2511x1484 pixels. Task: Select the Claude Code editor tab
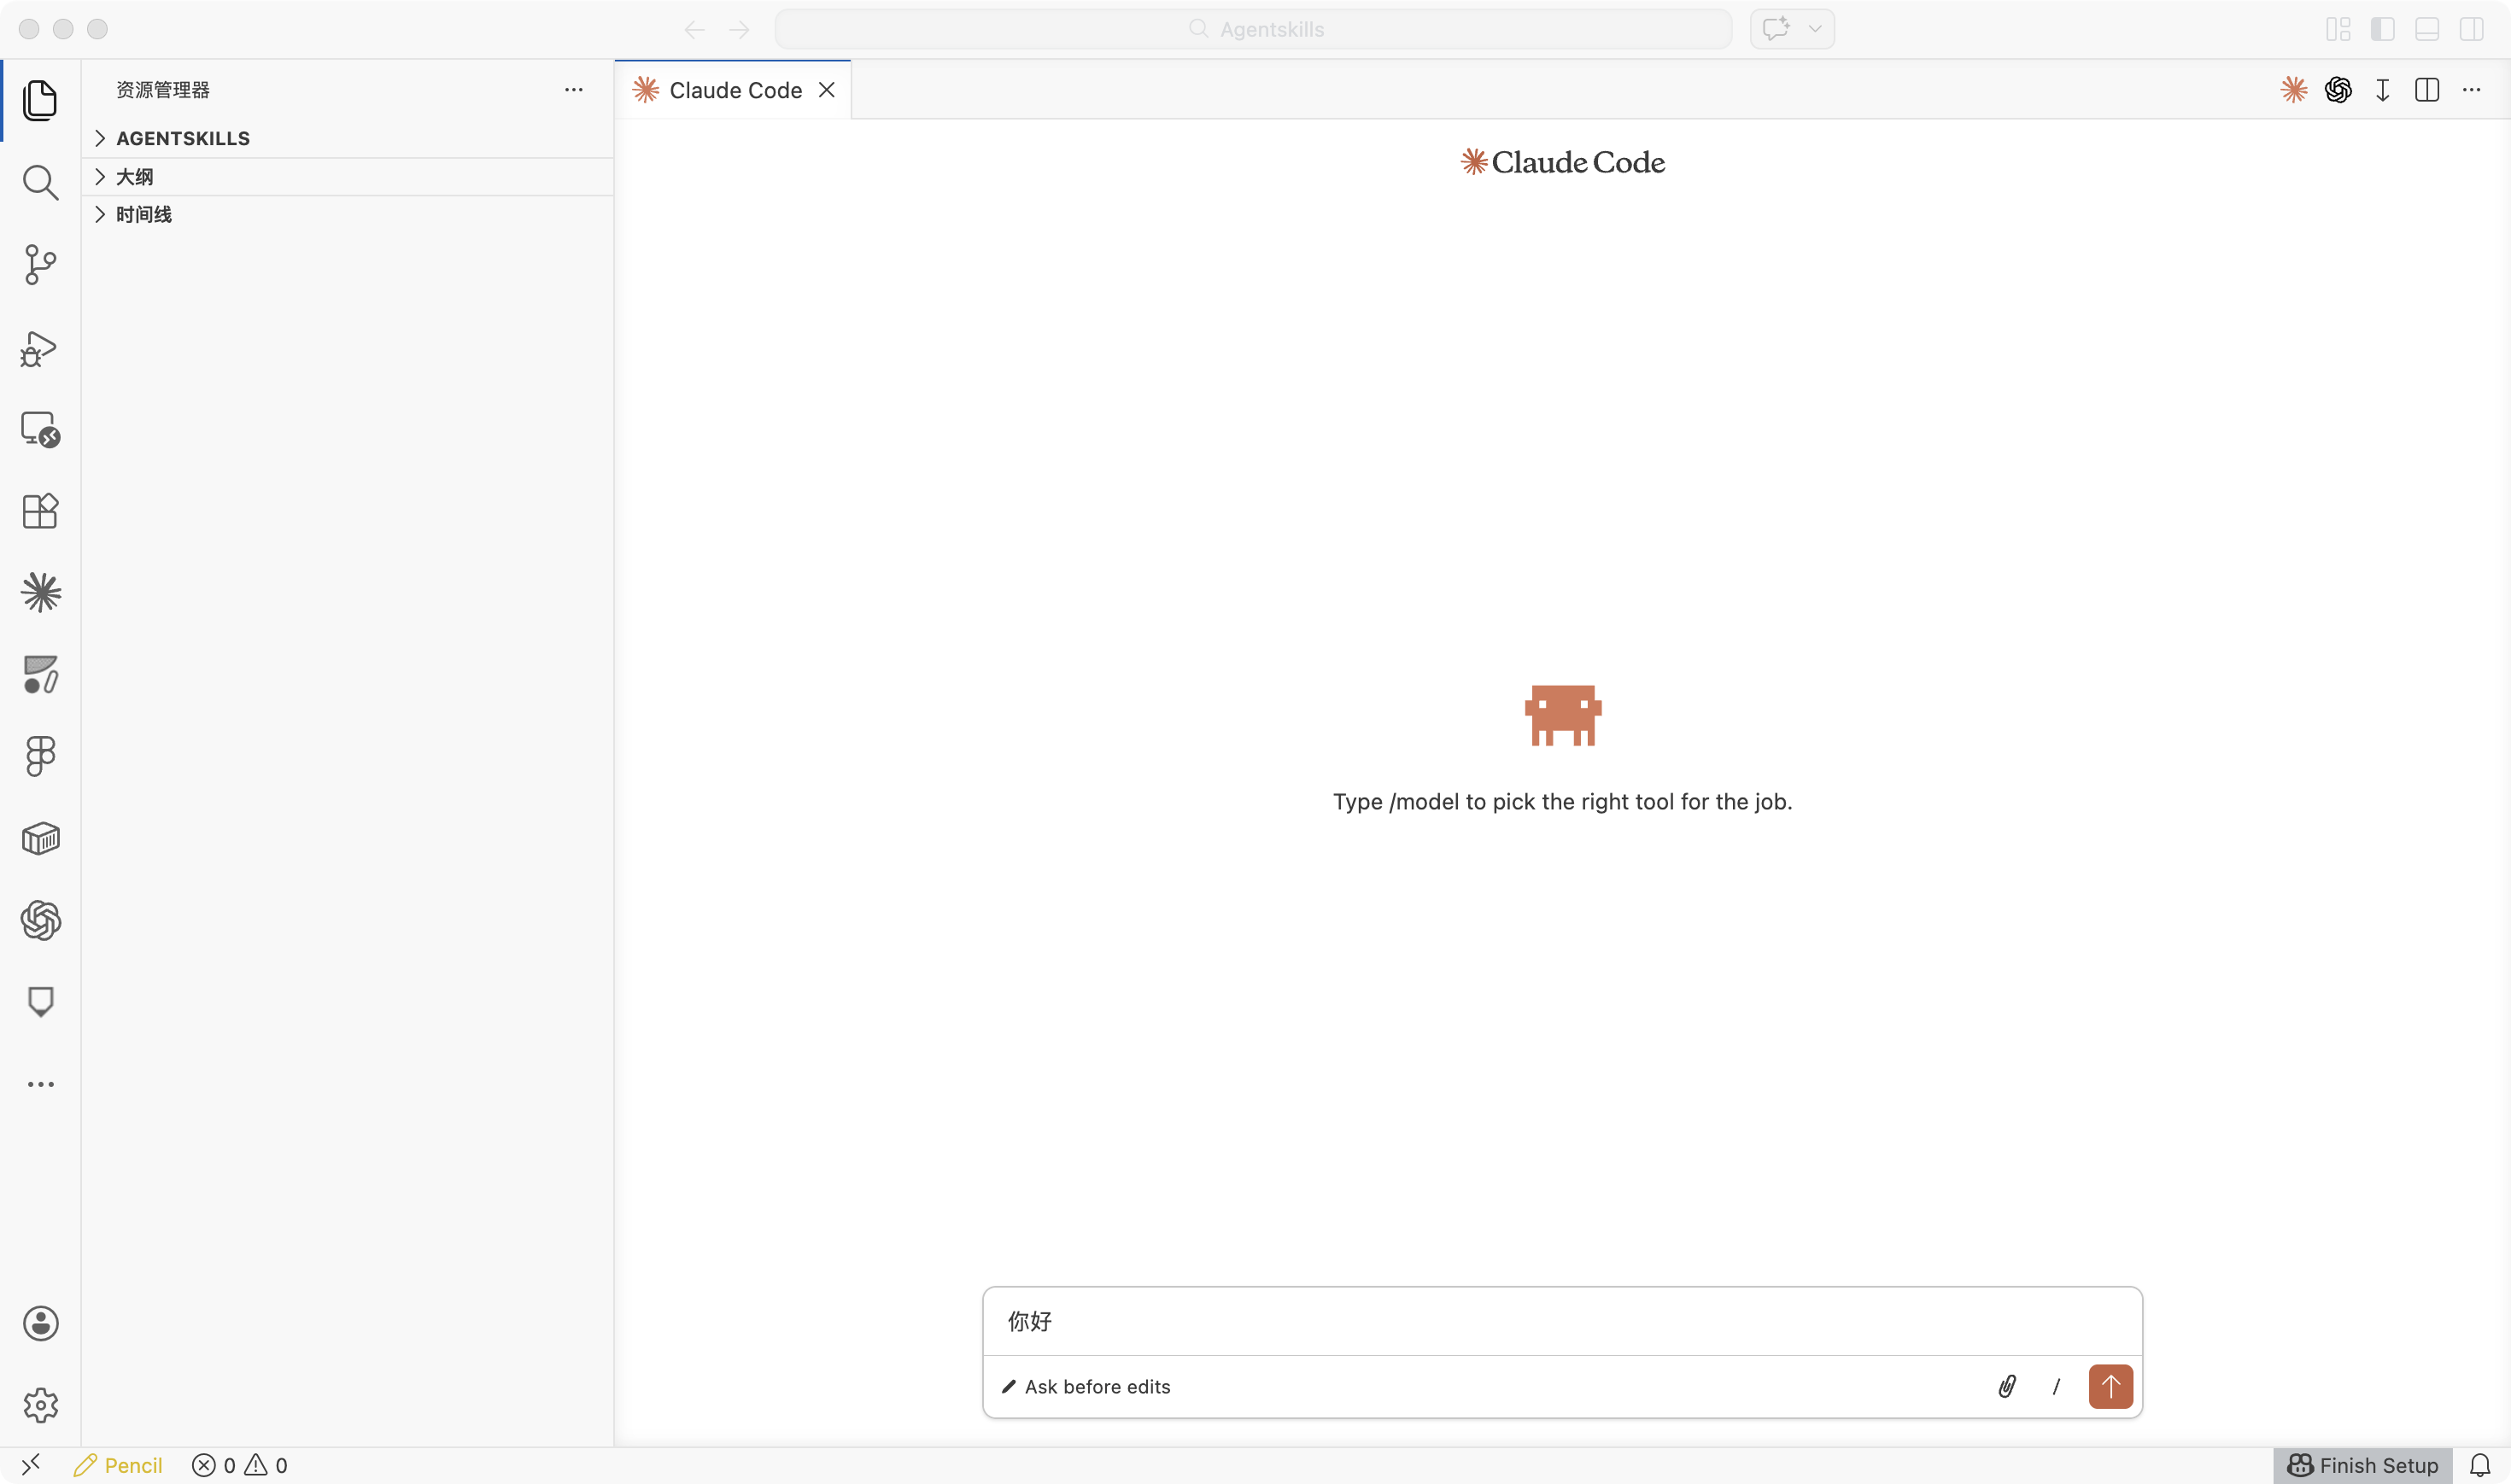(733, 90)
